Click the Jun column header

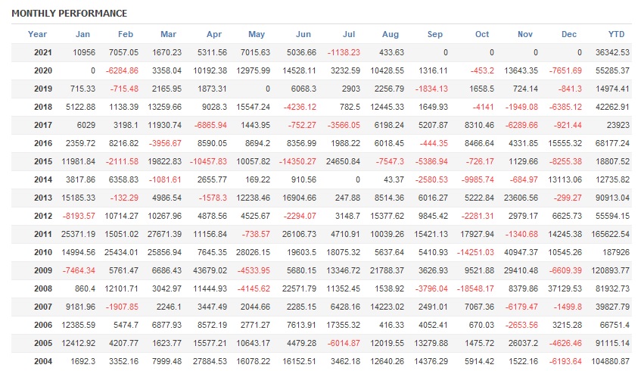click(x=303, y=34)
